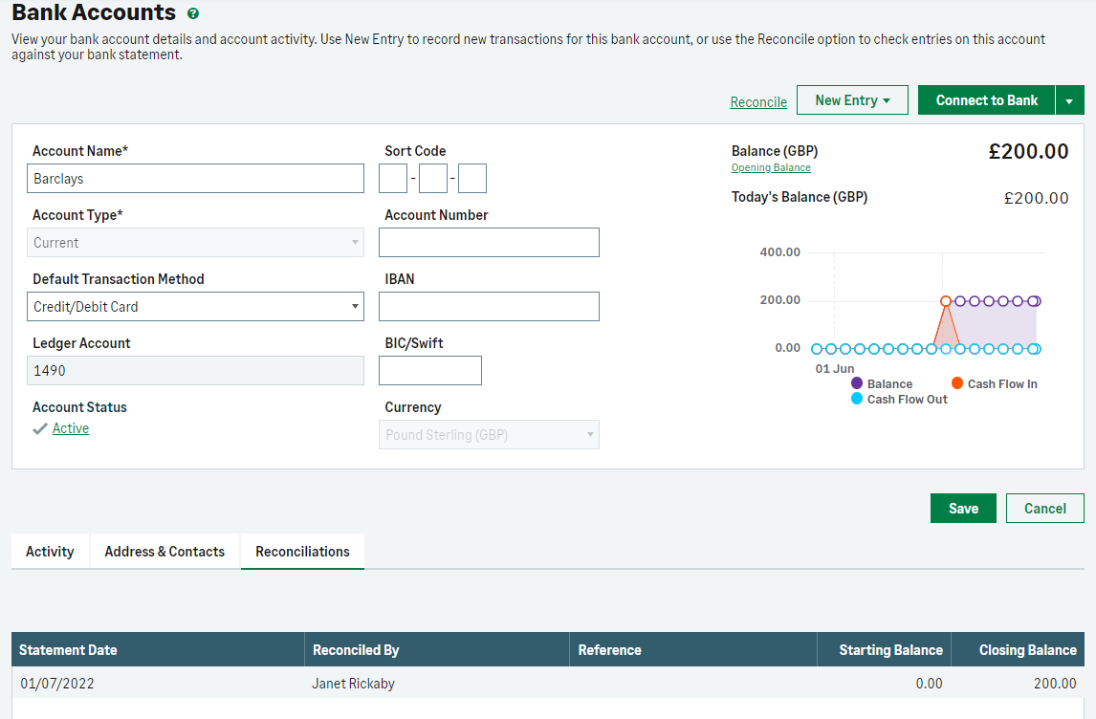The height and width of the screenshot is (719, 1096).
Task: Open the New Entry dropdown
Action: point(851,100)
